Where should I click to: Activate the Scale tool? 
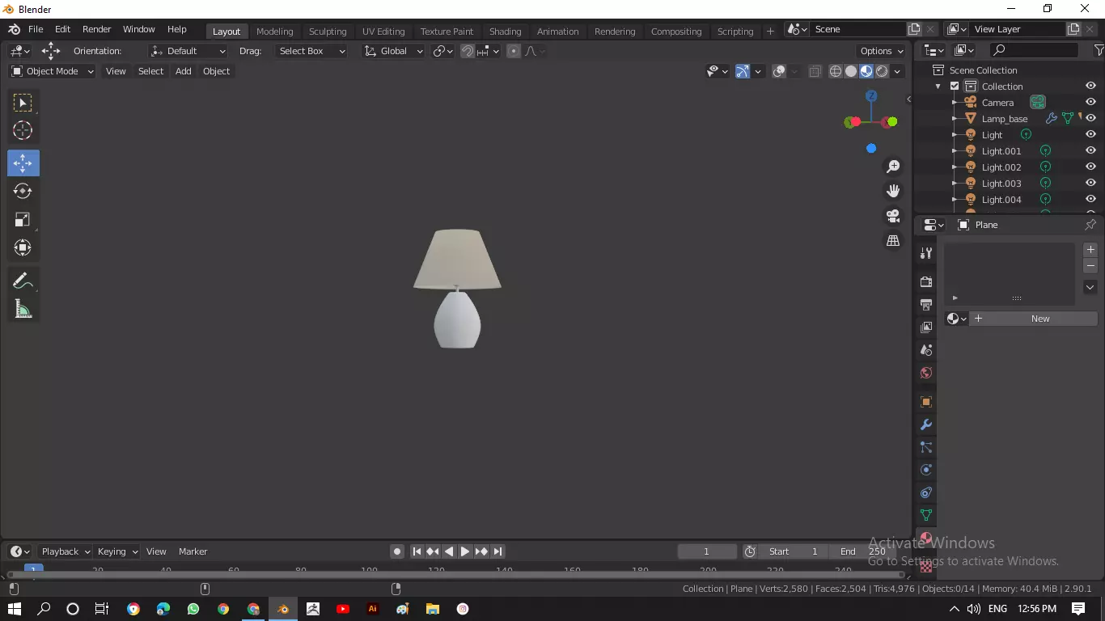(x=23, y=219)
